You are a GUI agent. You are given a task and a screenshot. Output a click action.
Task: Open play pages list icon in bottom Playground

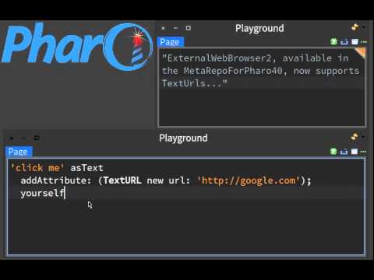click(x=355, y=152)
